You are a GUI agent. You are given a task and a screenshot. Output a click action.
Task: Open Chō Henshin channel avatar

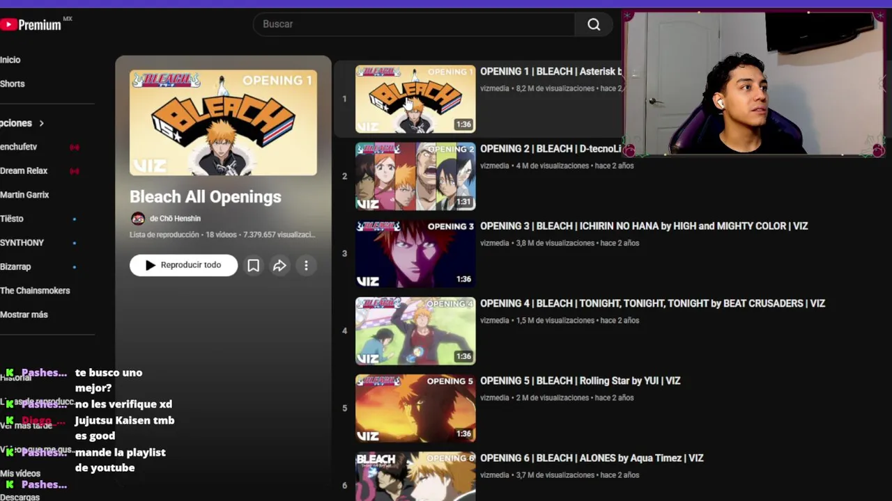point(138,218)
